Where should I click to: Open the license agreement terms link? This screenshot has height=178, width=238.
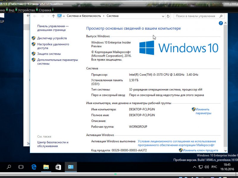click(x=177, y=143)
